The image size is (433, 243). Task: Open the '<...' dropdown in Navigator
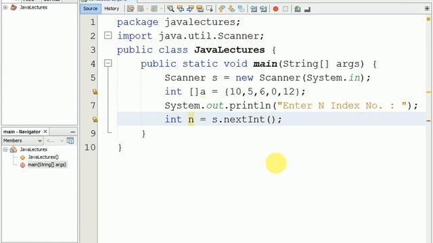[55, 140]
